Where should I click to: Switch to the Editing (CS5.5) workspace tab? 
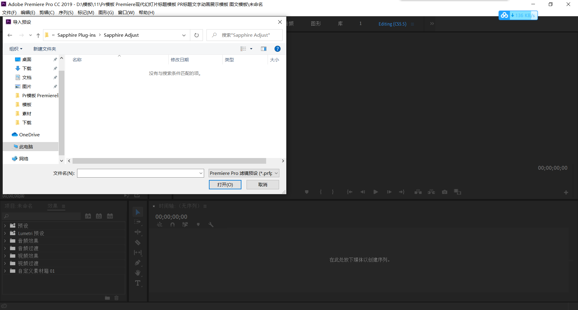pos(392,24)
